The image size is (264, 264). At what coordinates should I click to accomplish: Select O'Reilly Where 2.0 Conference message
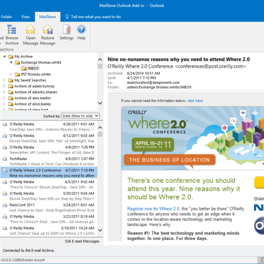[49, 172]
